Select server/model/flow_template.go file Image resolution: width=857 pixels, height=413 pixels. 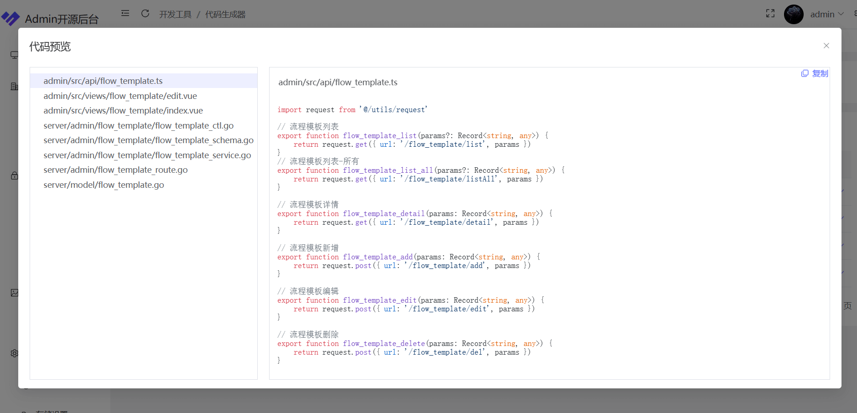point(104,185)
